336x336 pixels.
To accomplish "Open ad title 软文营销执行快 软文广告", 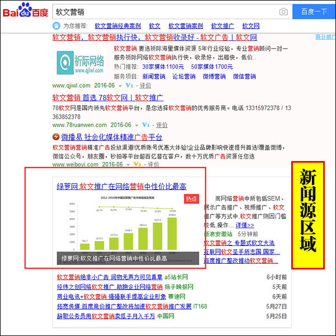I will [155, 37].
